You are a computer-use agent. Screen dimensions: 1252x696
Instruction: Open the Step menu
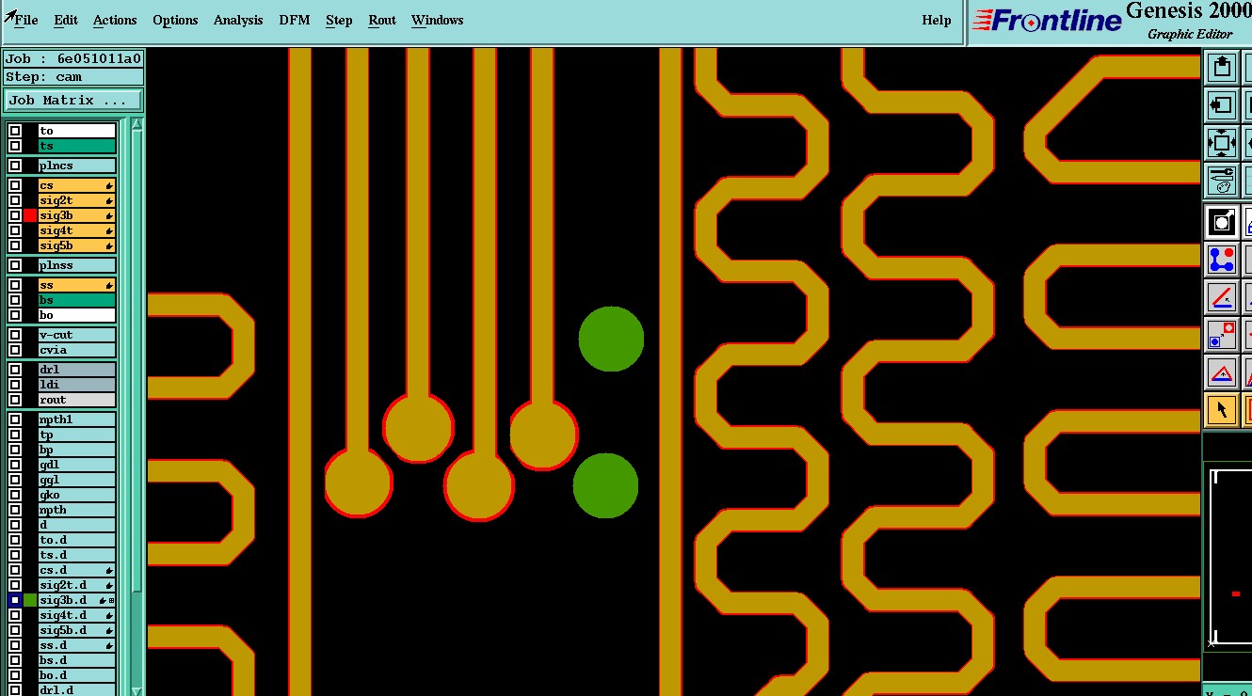point(339,20)
